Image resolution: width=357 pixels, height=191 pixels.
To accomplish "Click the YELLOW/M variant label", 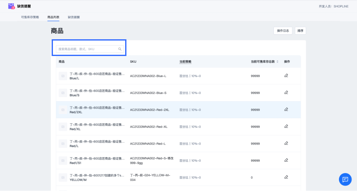I will tap(78, 180).
